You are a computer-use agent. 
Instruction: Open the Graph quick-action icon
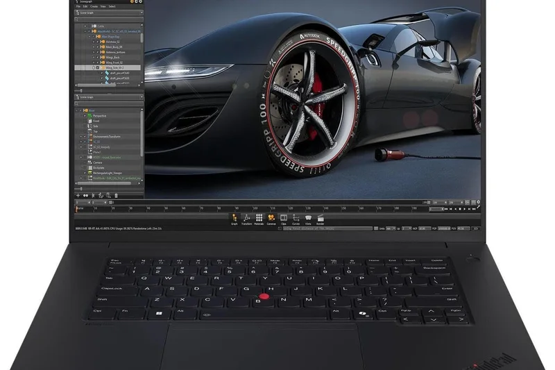pyautogui.click(x=234, y=218)
